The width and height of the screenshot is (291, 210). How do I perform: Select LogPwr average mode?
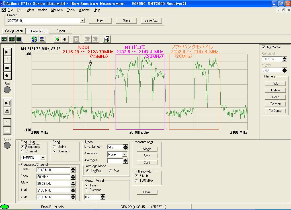coord(87,171)
